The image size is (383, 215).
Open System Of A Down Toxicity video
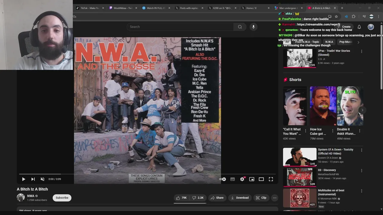(300, 157)
